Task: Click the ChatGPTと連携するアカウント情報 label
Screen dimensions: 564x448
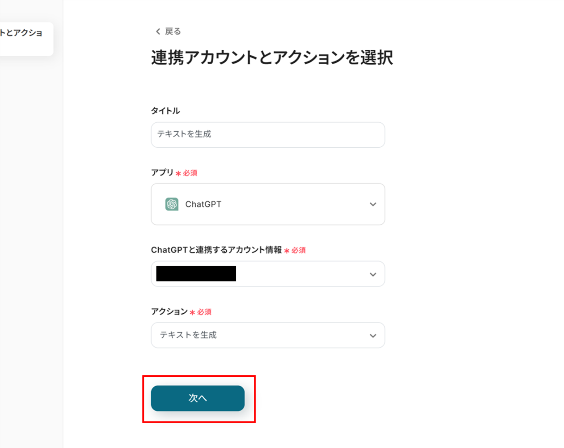Action: point(216,250)
